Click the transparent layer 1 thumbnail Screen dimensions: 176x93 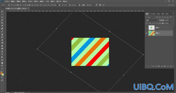(152, 28)
